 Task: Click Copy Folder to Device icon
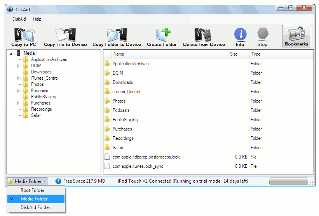pos(117,35)
